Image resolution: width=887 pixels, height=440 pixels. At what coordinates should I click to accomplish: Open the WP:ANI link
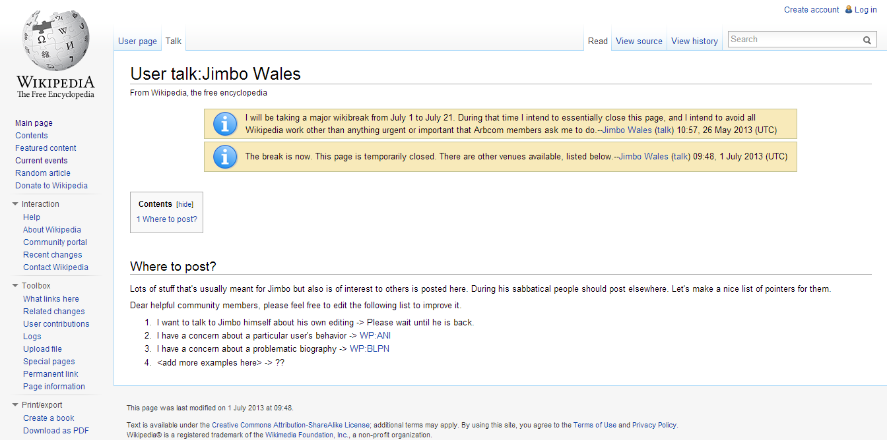click(x=375, y=336)
